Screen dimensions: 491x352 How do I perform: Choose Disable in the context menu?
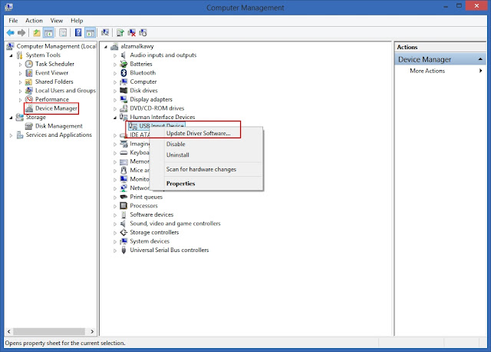tap(206, 144)
